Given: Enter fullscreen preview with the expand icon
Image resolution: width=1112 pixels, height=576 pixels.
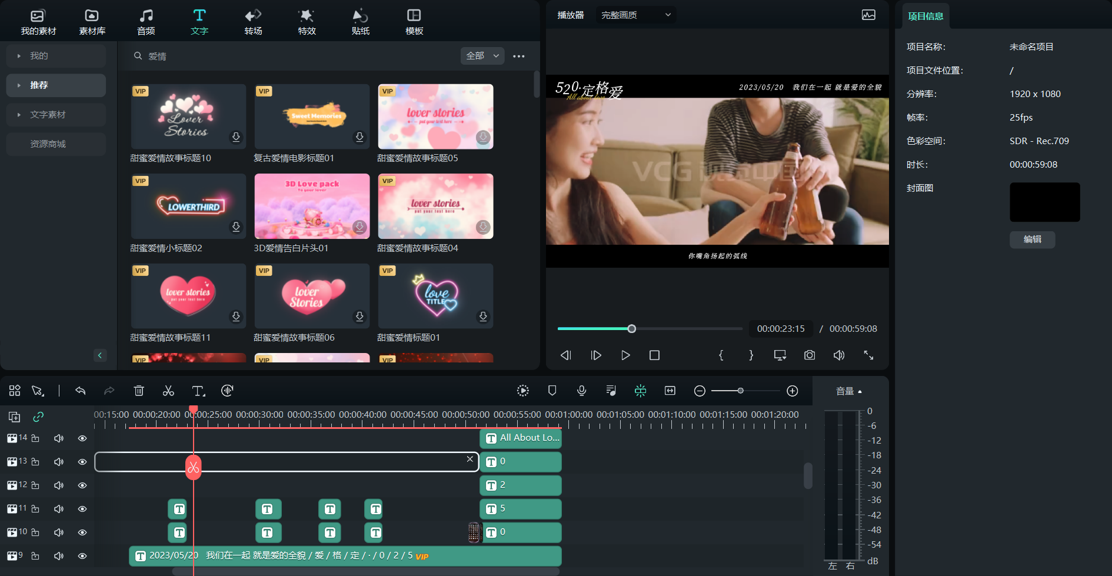Looking at the screenshot, I should (868, 355).
